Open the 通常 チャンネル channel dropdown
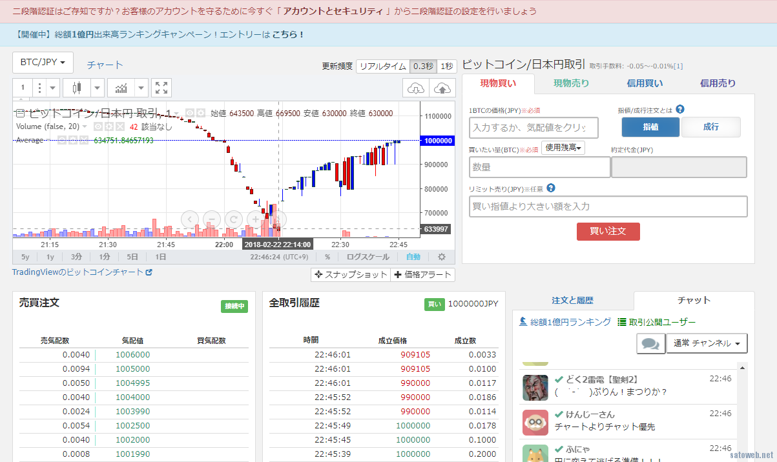The height and width of the screenshot is (462, 777). [x=707, y=343]
